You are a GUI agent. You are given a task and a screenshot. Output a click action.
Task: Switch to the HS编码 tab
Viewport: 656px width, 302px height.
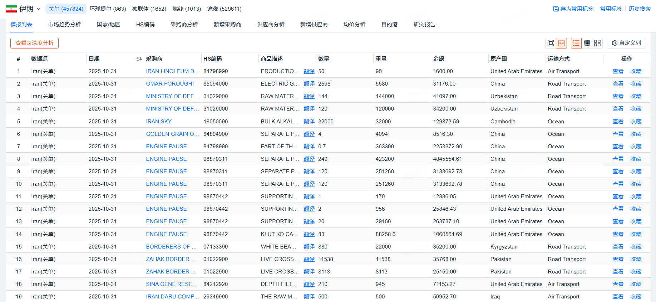click(145, 25)
